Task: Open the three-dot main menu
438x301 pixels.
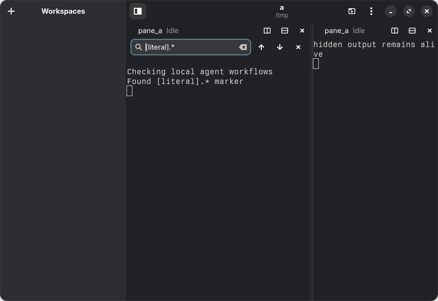Action: click(x=371, y=11)
